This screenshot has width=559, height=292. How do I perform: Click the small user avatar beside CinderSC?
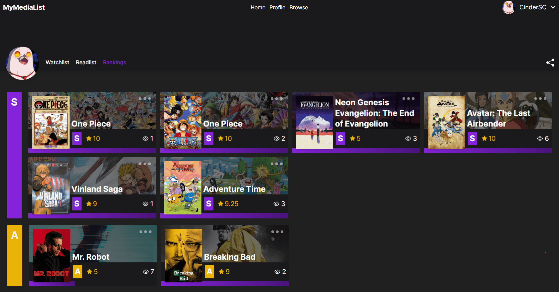click(x=508, y=7)
